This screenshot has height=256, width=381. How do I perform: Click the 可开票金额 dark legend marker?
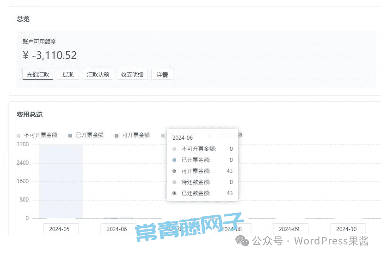(117, 136)
